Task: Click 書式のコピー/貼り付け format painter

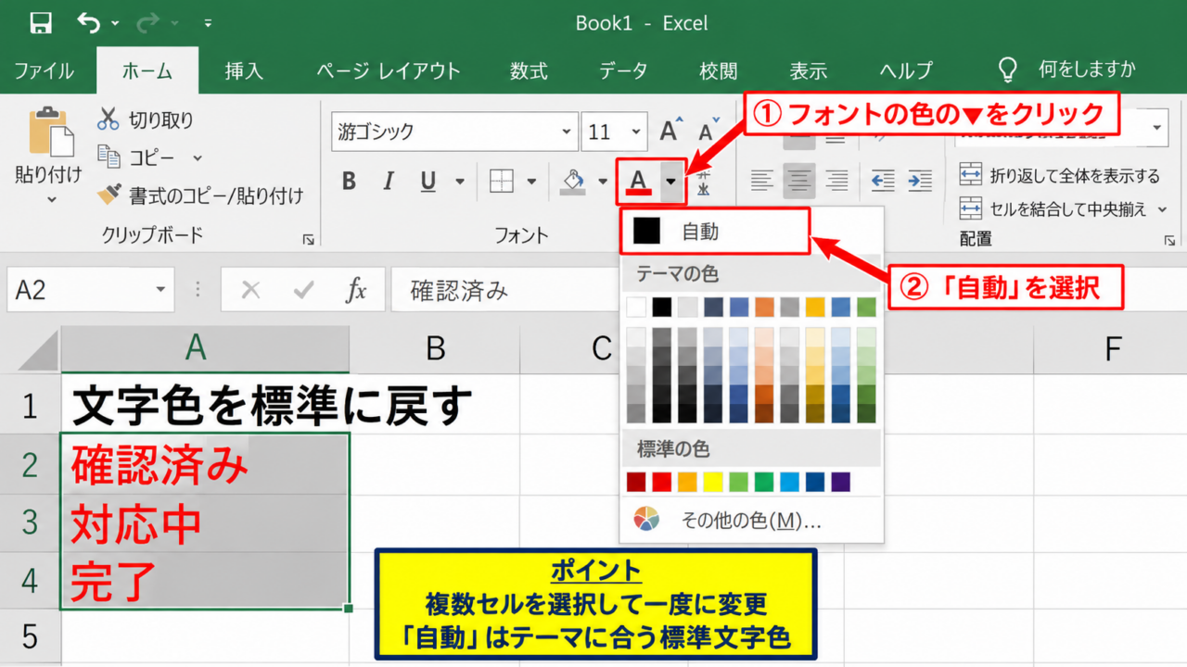Action: point(201,195)
